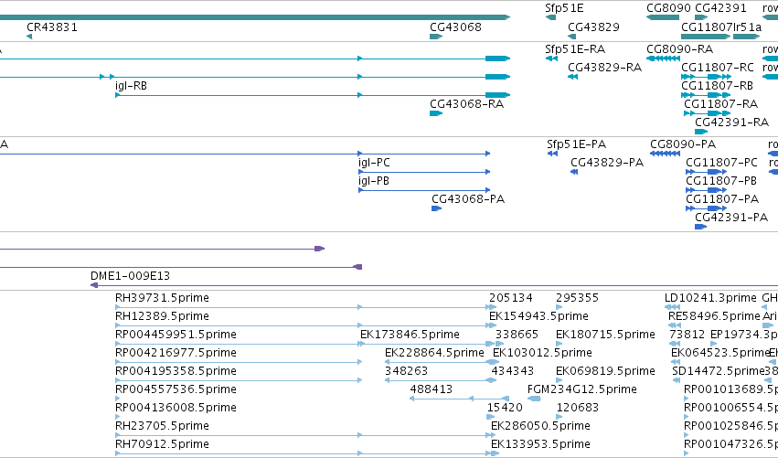This screenshot has height=458, width=778.
Task: Select the RP004195358.5prime EST label
Action: pyautogui.click(x=176, y=371)
